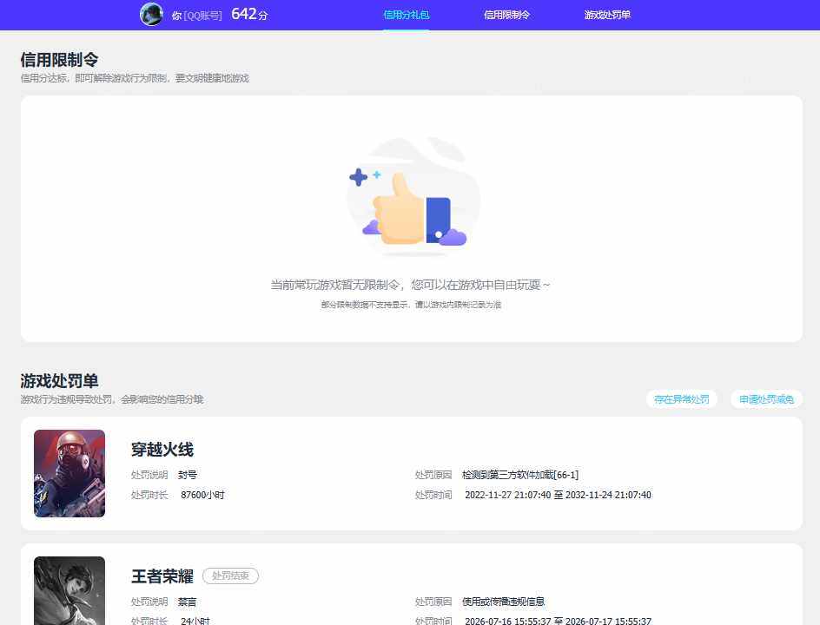Screen dimensions: 820x625
Task: Click the 642分 credit score
Action: click(x=249, y=14)
